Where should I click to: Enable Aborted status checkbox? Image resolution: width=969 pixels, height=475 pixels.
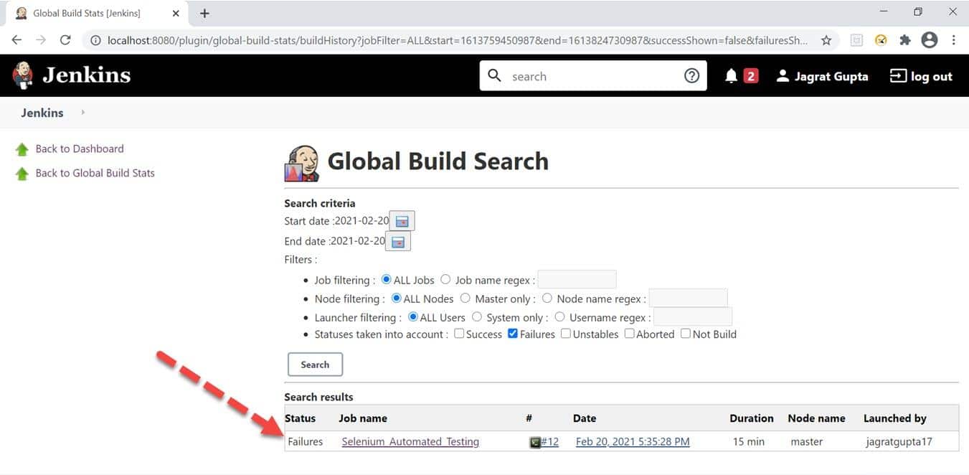tap(629, 334)
